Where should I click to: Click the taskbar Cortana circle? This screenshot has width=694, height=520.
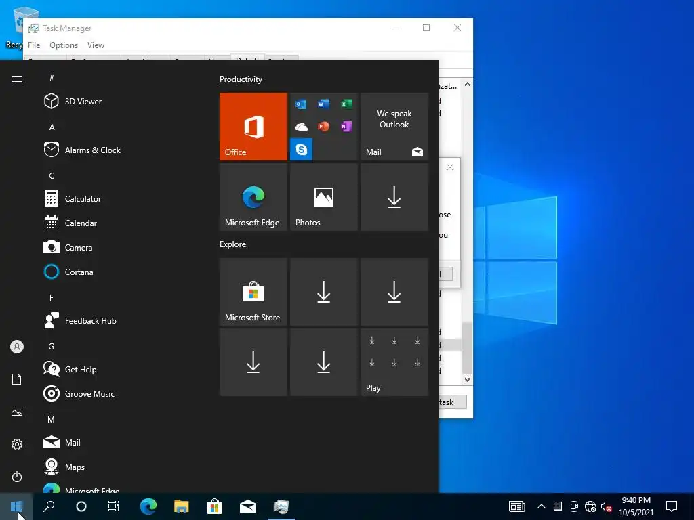(x=81, y=506)
